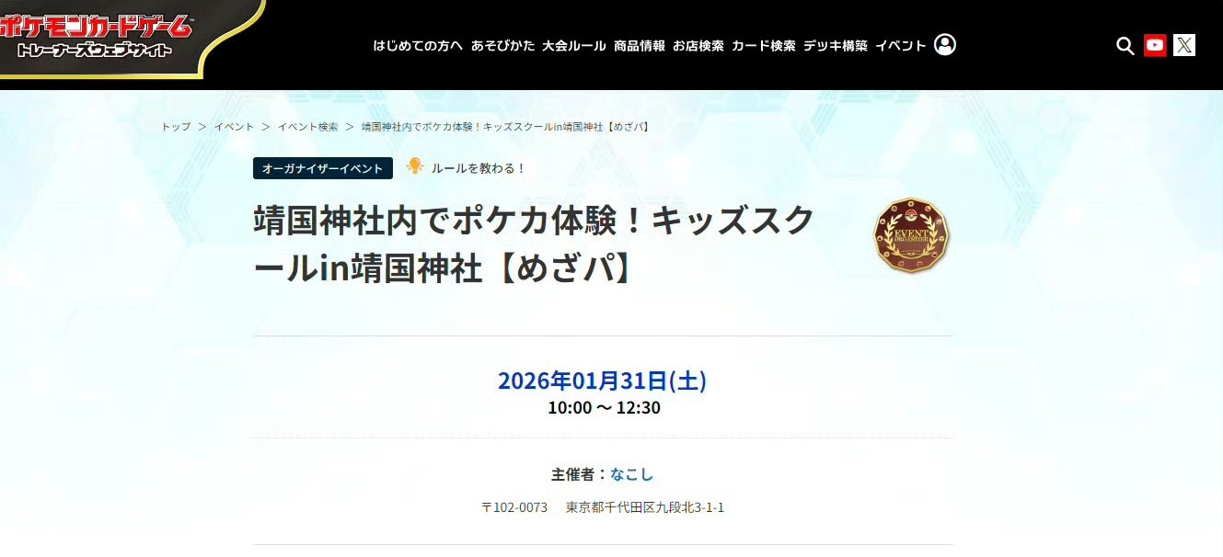Open the search magnifier icon
1223x557 pixels.
[x=1125, y=46]
